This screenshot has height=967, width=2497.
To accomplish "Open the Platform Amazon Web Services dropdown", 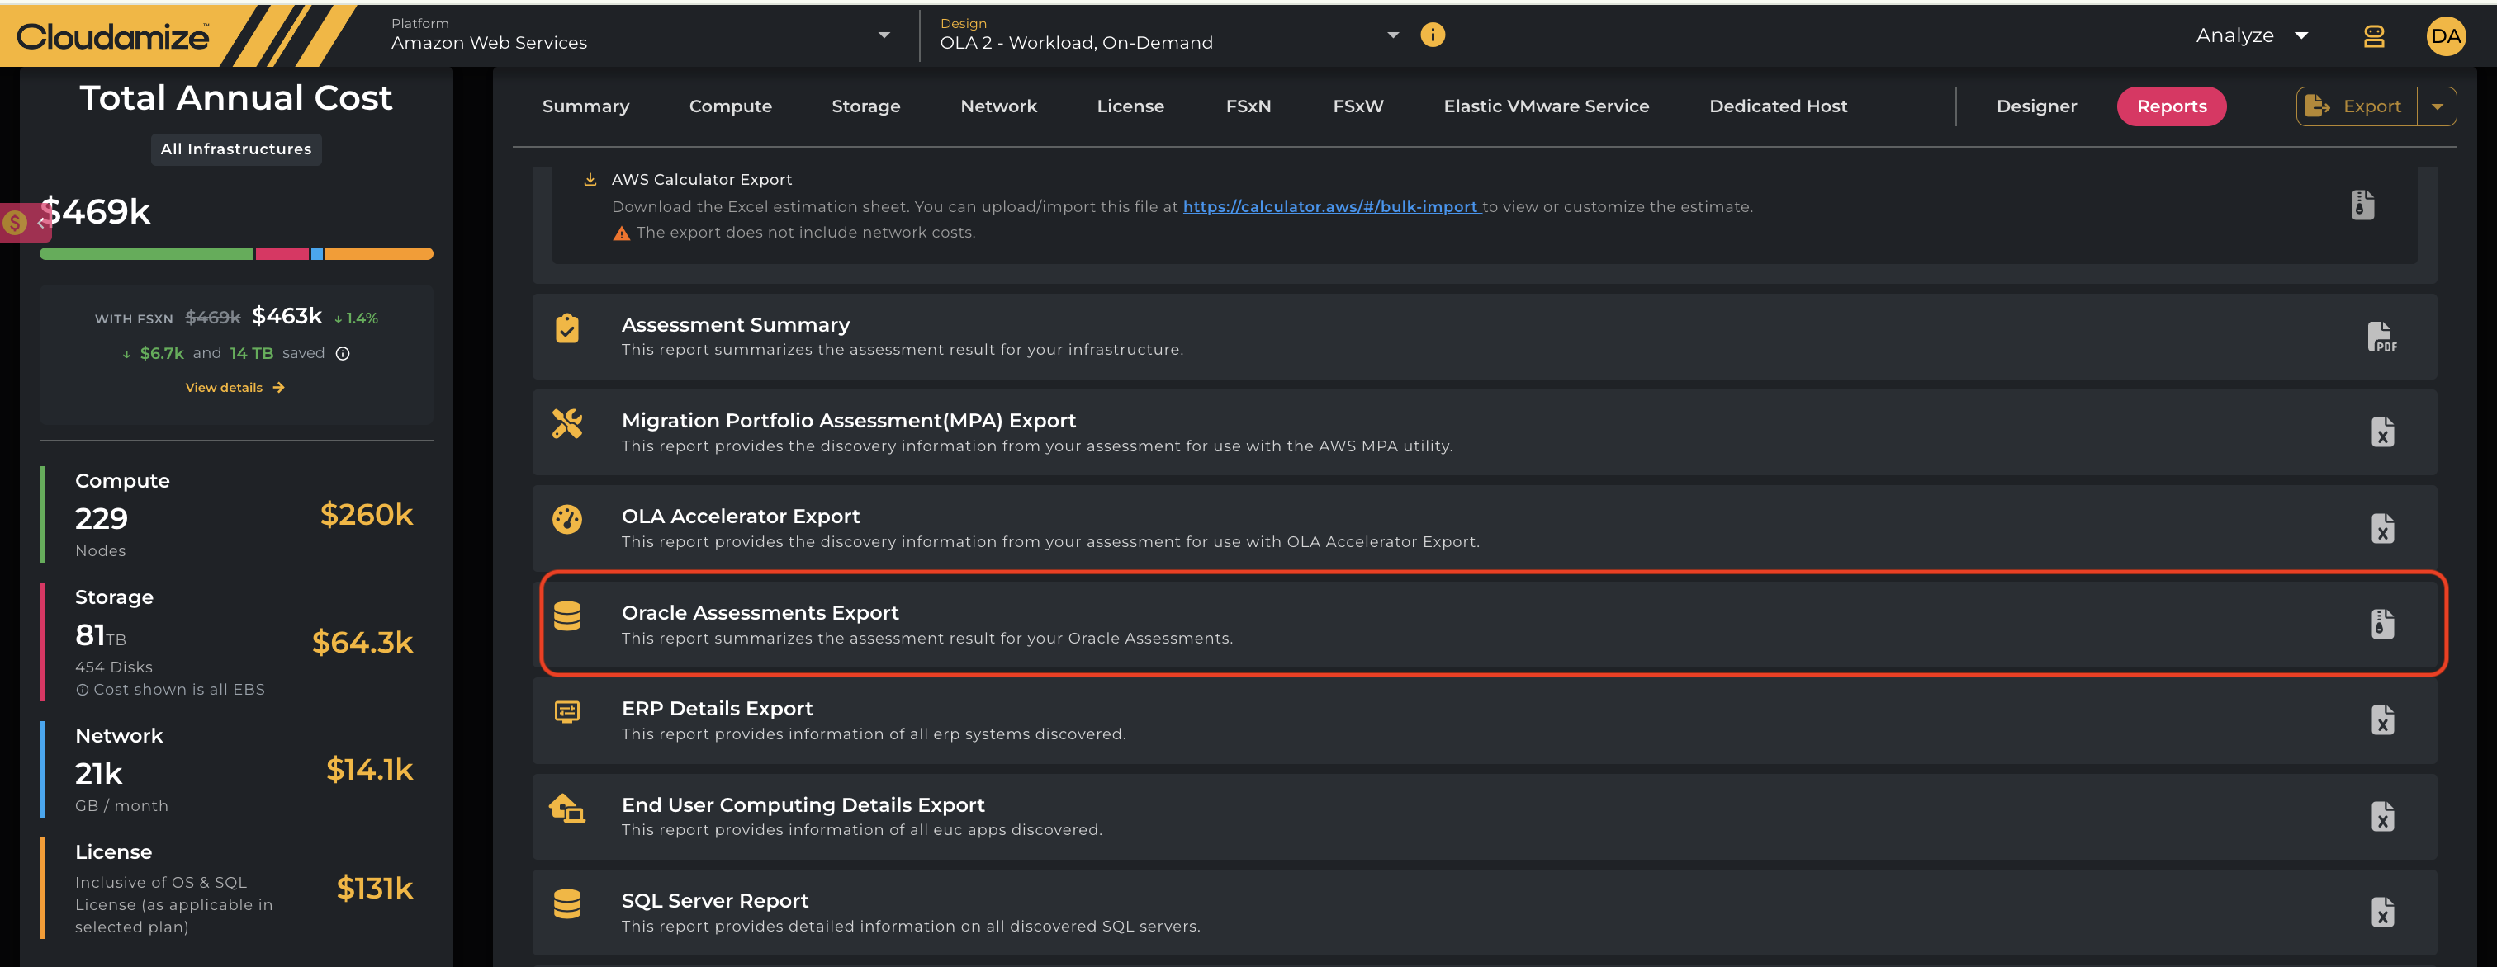I will point(641,35).
